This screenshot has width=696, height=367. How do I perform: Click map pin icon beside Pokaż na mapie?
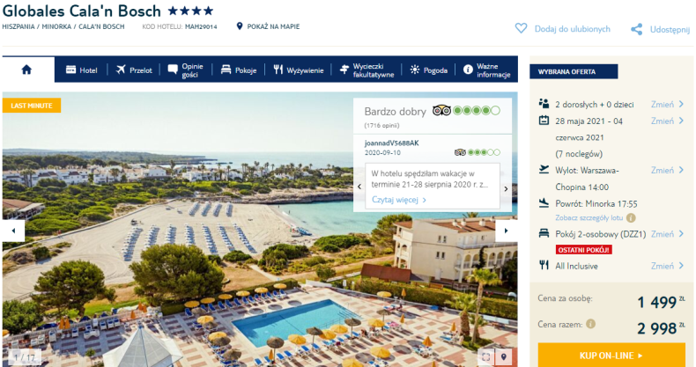click(x=240, y=26)
